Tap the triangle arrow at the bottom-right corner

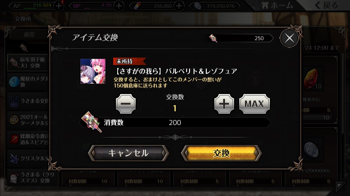tap(341, 187)
